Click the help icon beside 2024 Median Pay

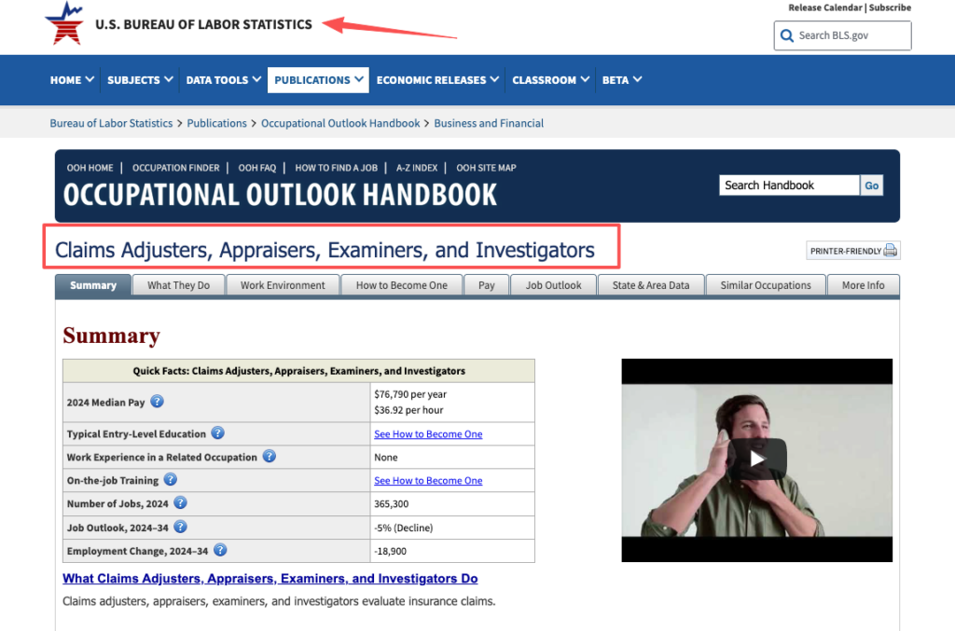pos(156,402)
